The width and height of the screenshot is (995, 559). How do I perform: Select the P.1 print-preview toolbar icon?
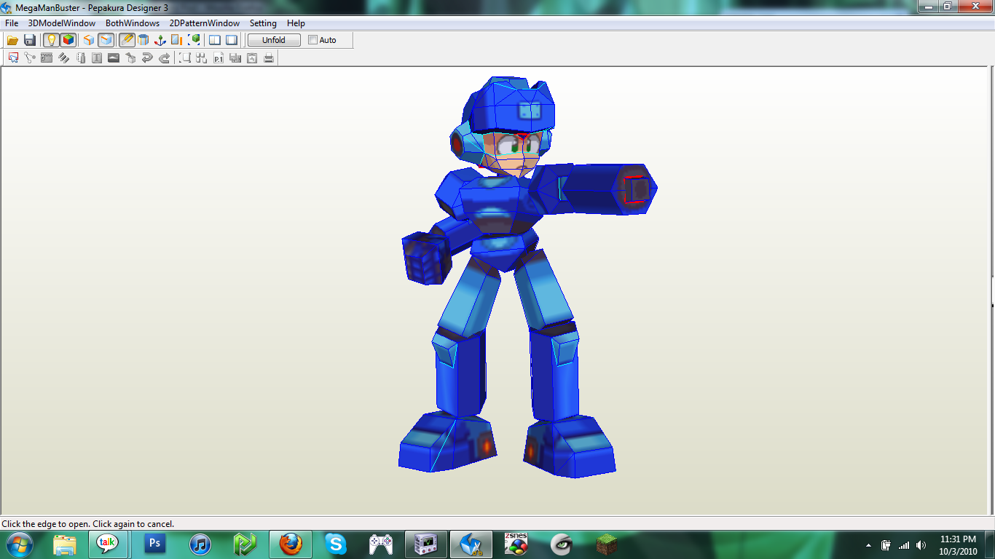tap(219, 58)
